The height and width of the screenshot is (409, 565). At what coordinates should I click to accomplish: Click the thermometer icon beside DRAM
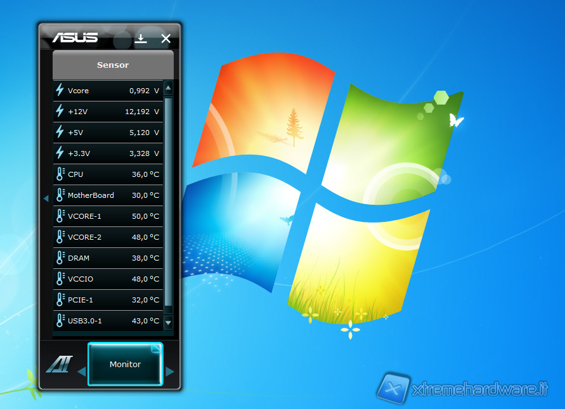pyautogui.click(x=60, y=257)
